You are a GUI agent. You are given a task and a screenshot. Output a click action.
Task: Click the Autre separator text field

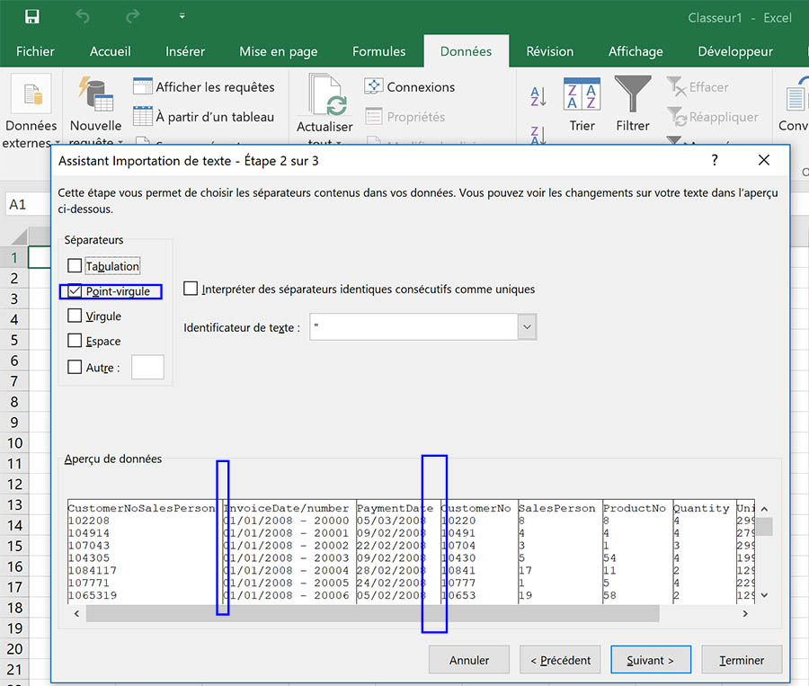147,367
